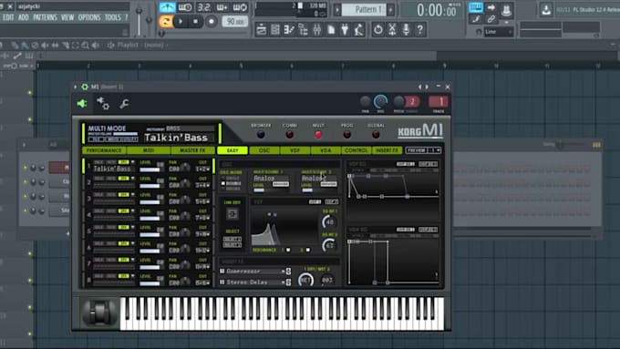The image size is (620, 349).
Task: Toggle the song/pattern mode button
Action: 166,21
